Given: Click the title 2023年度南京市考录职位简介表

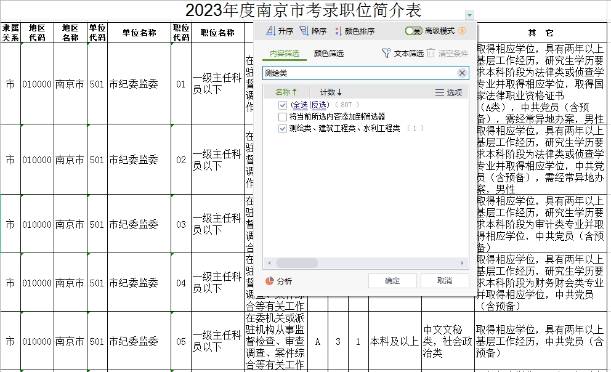Looking at the screenshot, I should [304, 10].
